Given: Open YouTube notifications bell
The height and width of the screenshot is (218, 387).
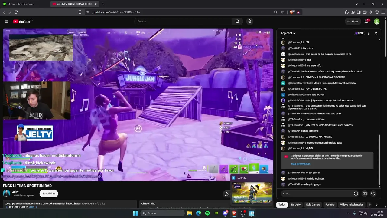Looking at the screenshot, I should coord(366,21).
